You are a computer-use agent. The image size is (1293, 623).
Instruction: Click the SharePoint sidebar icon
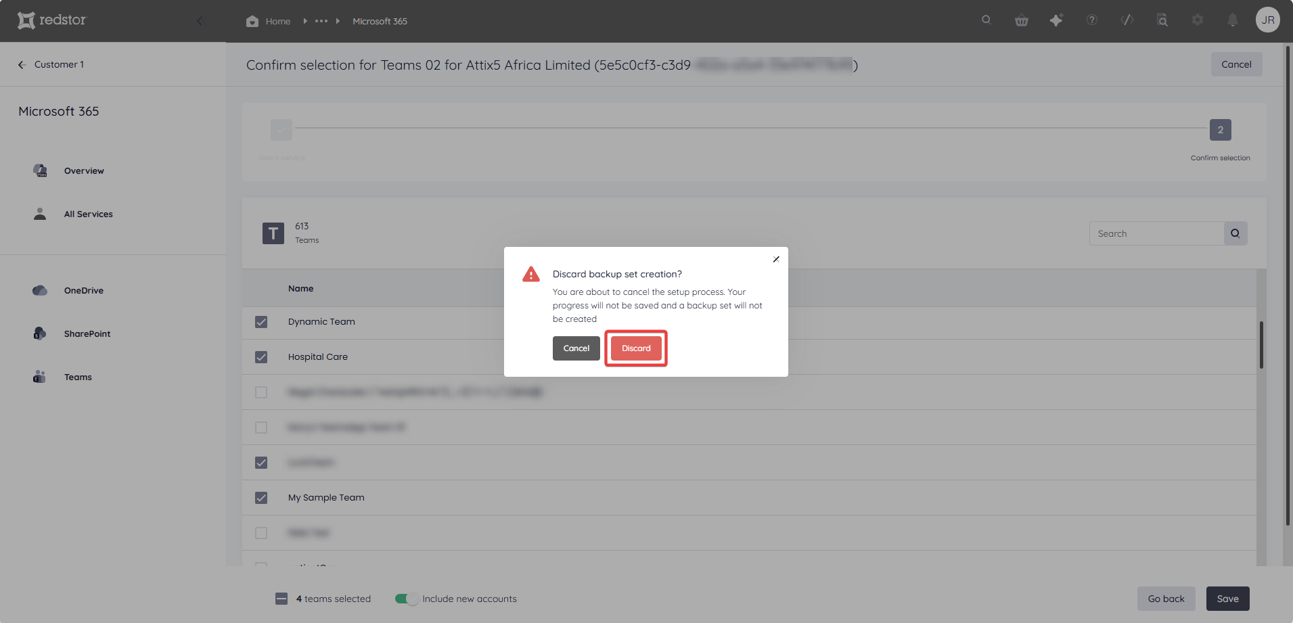click(x=40, y=333)
